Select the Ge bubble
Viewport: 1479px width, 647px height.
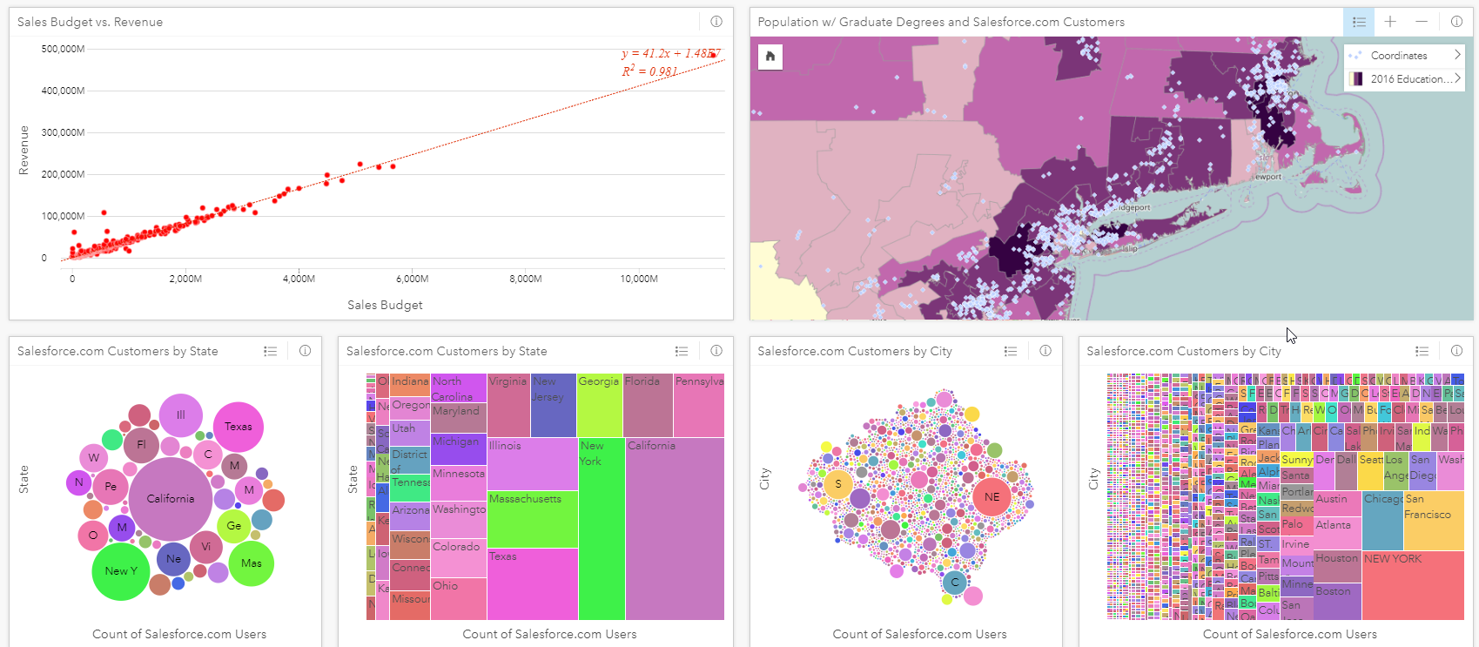(234, 526)
